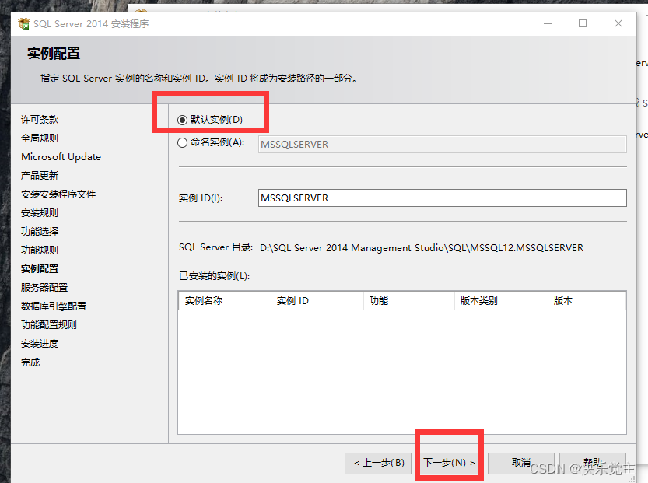Click the disabled named instance MSSQLSERVER field
Viewport: 648px width, 483px height.
[x=442, y=144]
